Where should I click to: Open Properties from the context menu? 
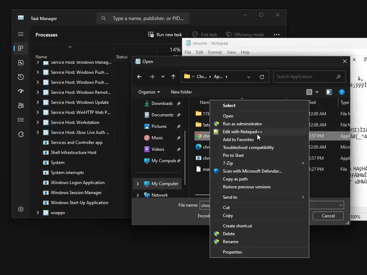[x=259, y=252]
